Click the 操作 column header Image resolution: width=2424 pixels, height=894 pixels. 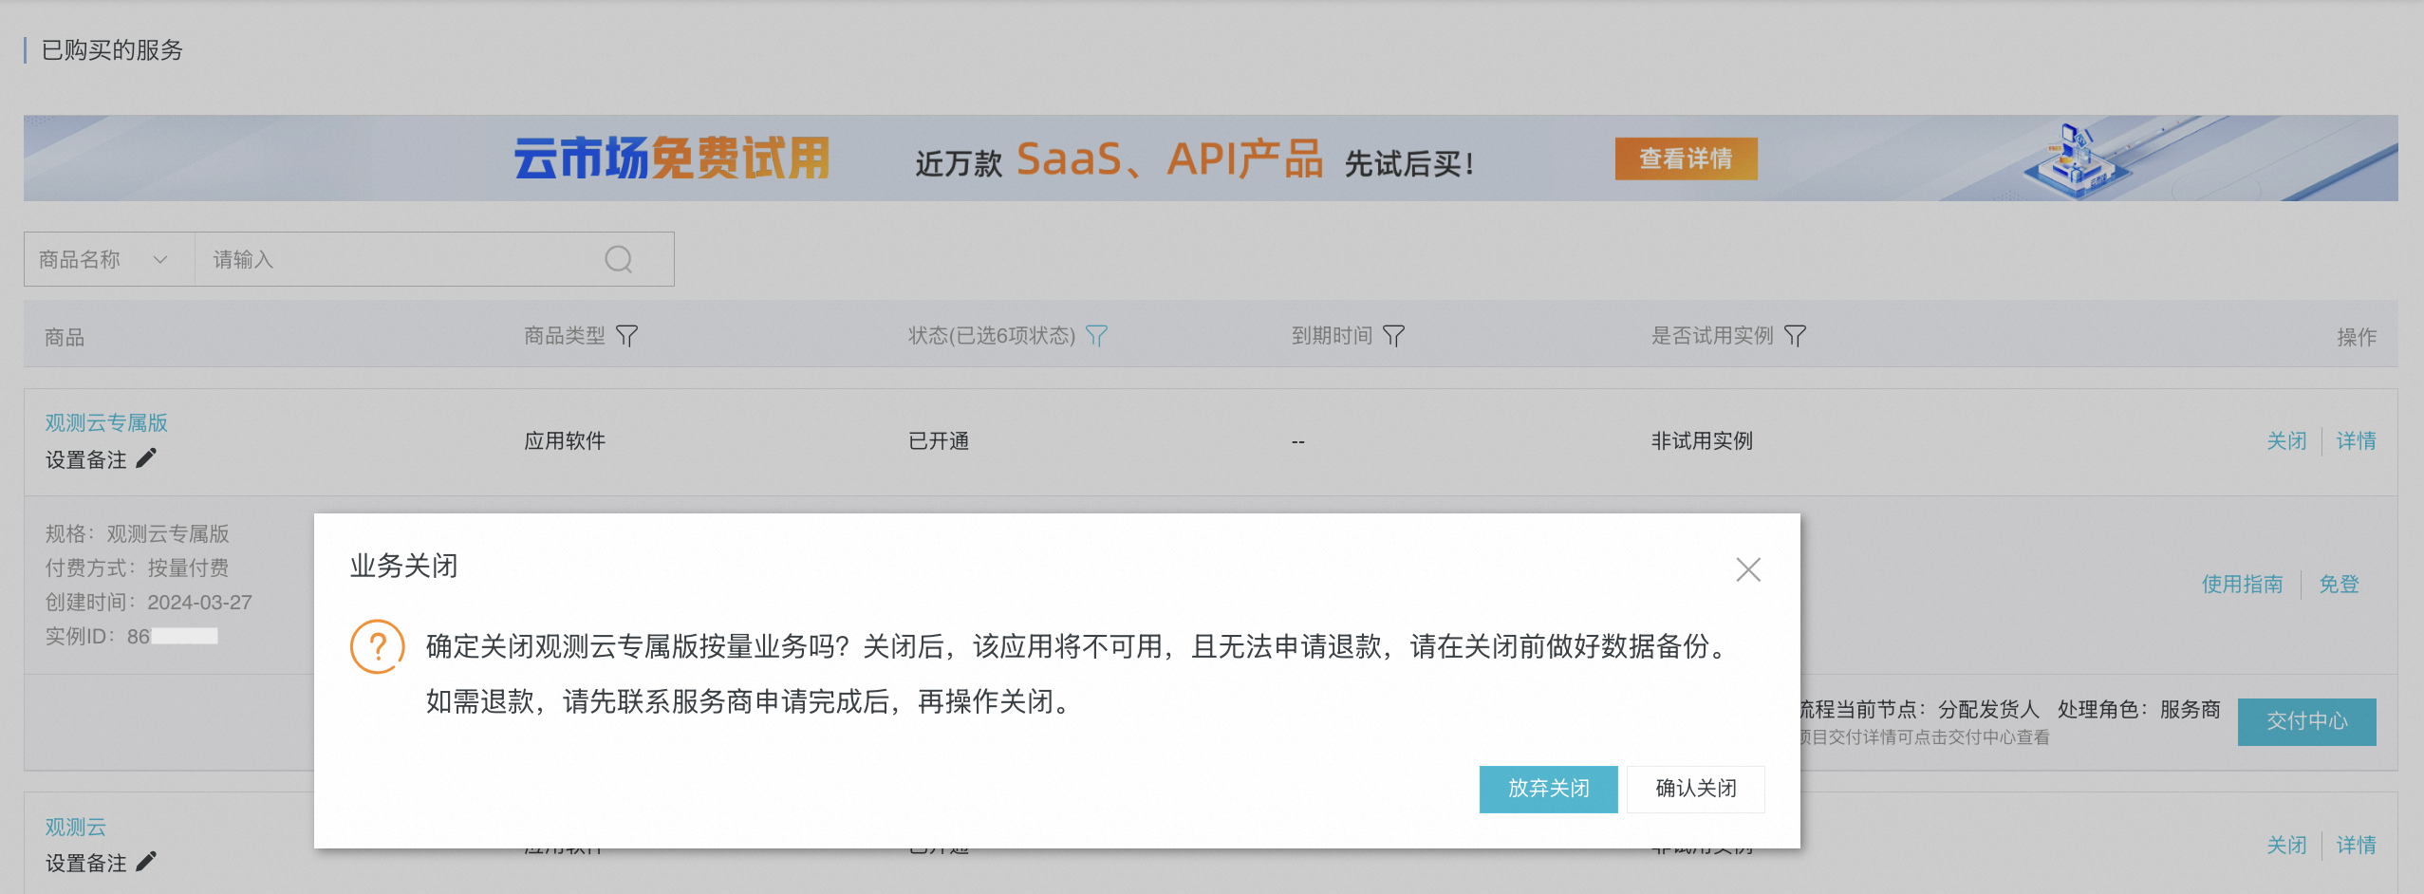pos(2356,337)
